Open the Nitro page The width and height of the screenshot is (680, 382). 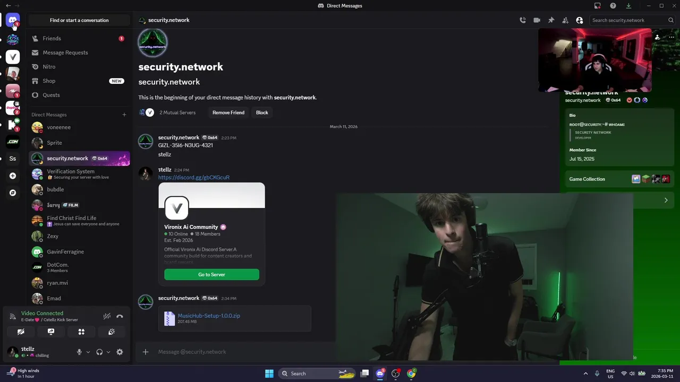[x=79, y=67]
